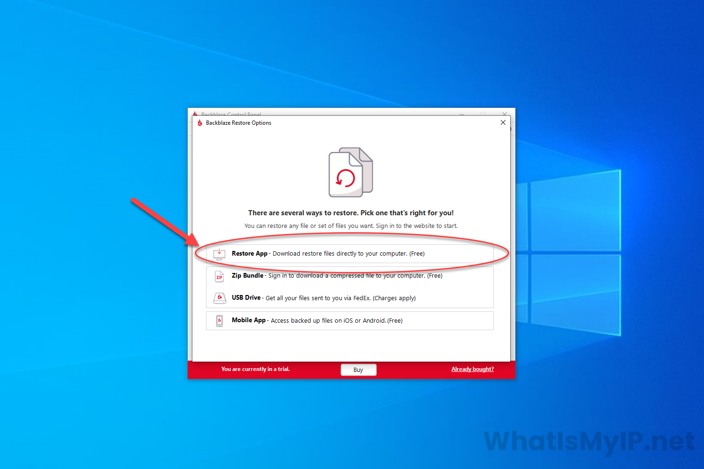Click the Zip Bundle file icon

click(219, 276)
